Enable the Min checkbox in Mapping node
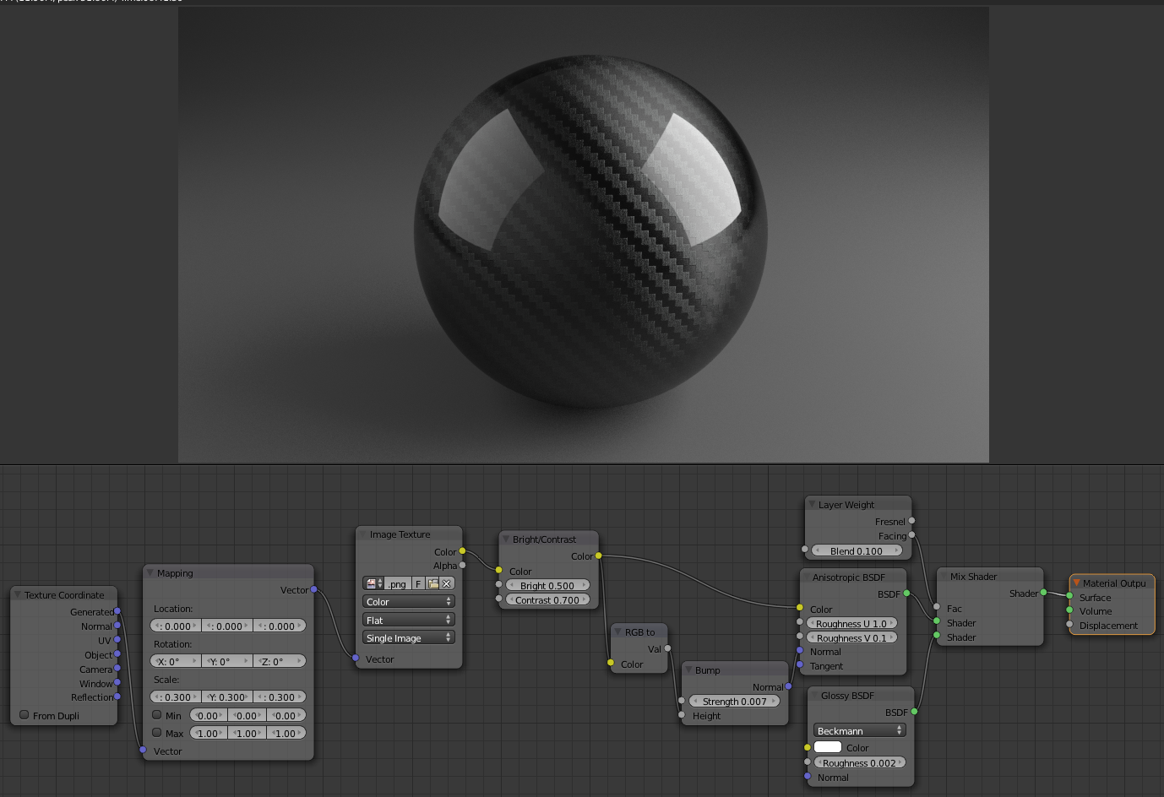Screen dimensions: 1164x797 (x=157, y=714)
